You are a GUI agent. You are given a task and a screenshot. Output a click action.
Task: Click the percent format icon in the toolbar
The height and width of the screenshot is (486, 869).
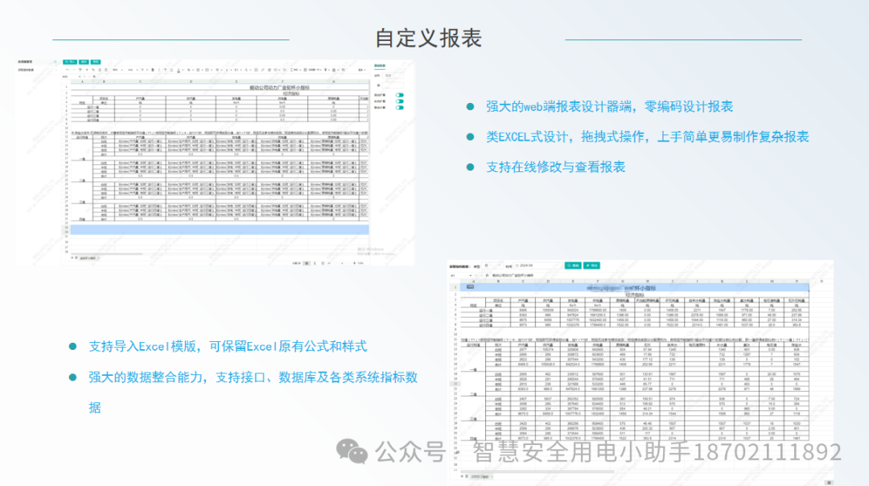93,70
